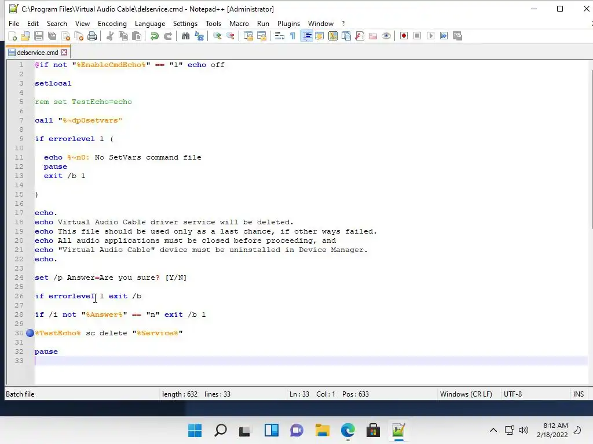Show hidden tray icons chevron
Viewport: 593px width, 444px height.
click(x=493, y=430)
